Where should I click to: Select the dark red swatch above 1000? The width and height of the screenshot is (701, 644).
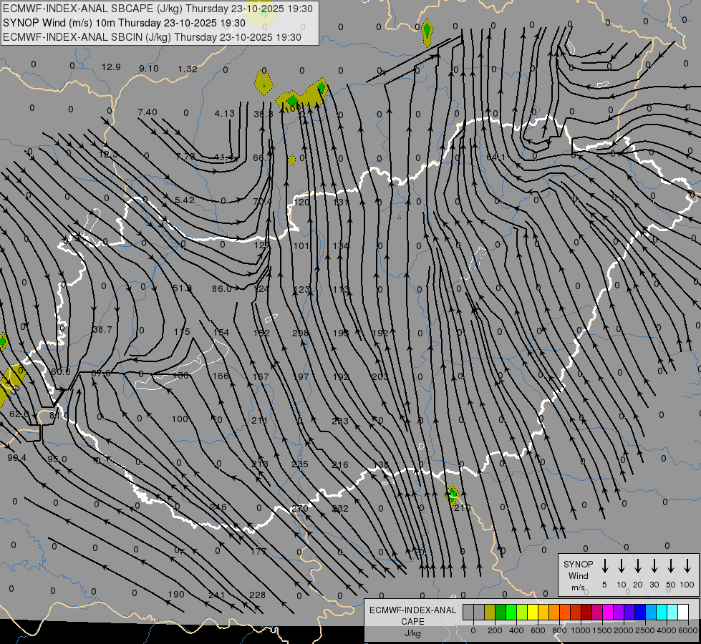click(x=586, y=612)
